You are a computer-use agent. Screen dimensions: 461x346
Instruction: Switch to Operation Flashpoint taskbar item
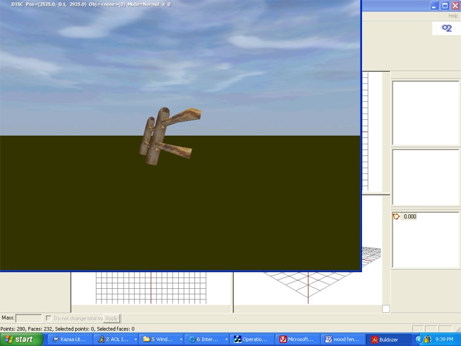pos(251,339)
